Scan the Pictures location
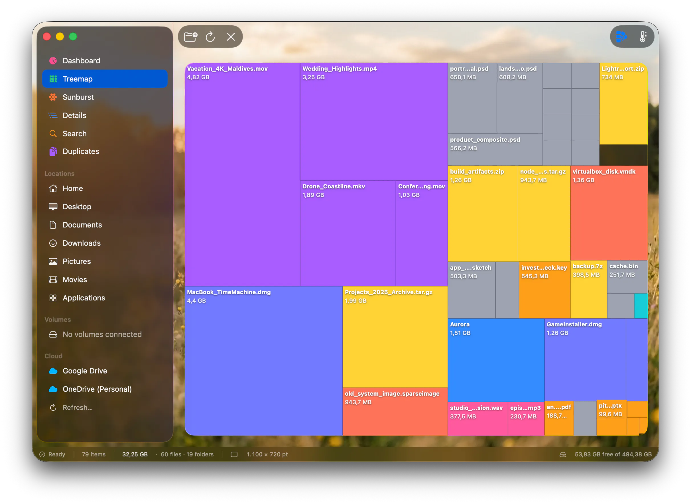This screenshot has width=691, height=504. (105, 262)
